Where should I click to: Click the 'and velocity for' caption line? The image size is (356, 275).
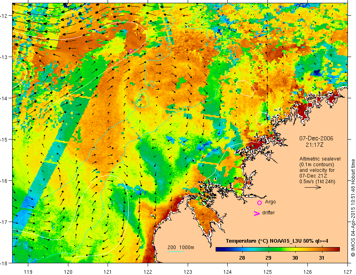pyautogui.click(x=317, y=170)
